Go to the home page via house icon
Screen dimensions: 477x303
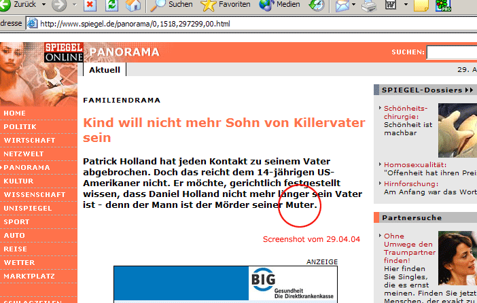pos(133,5)
